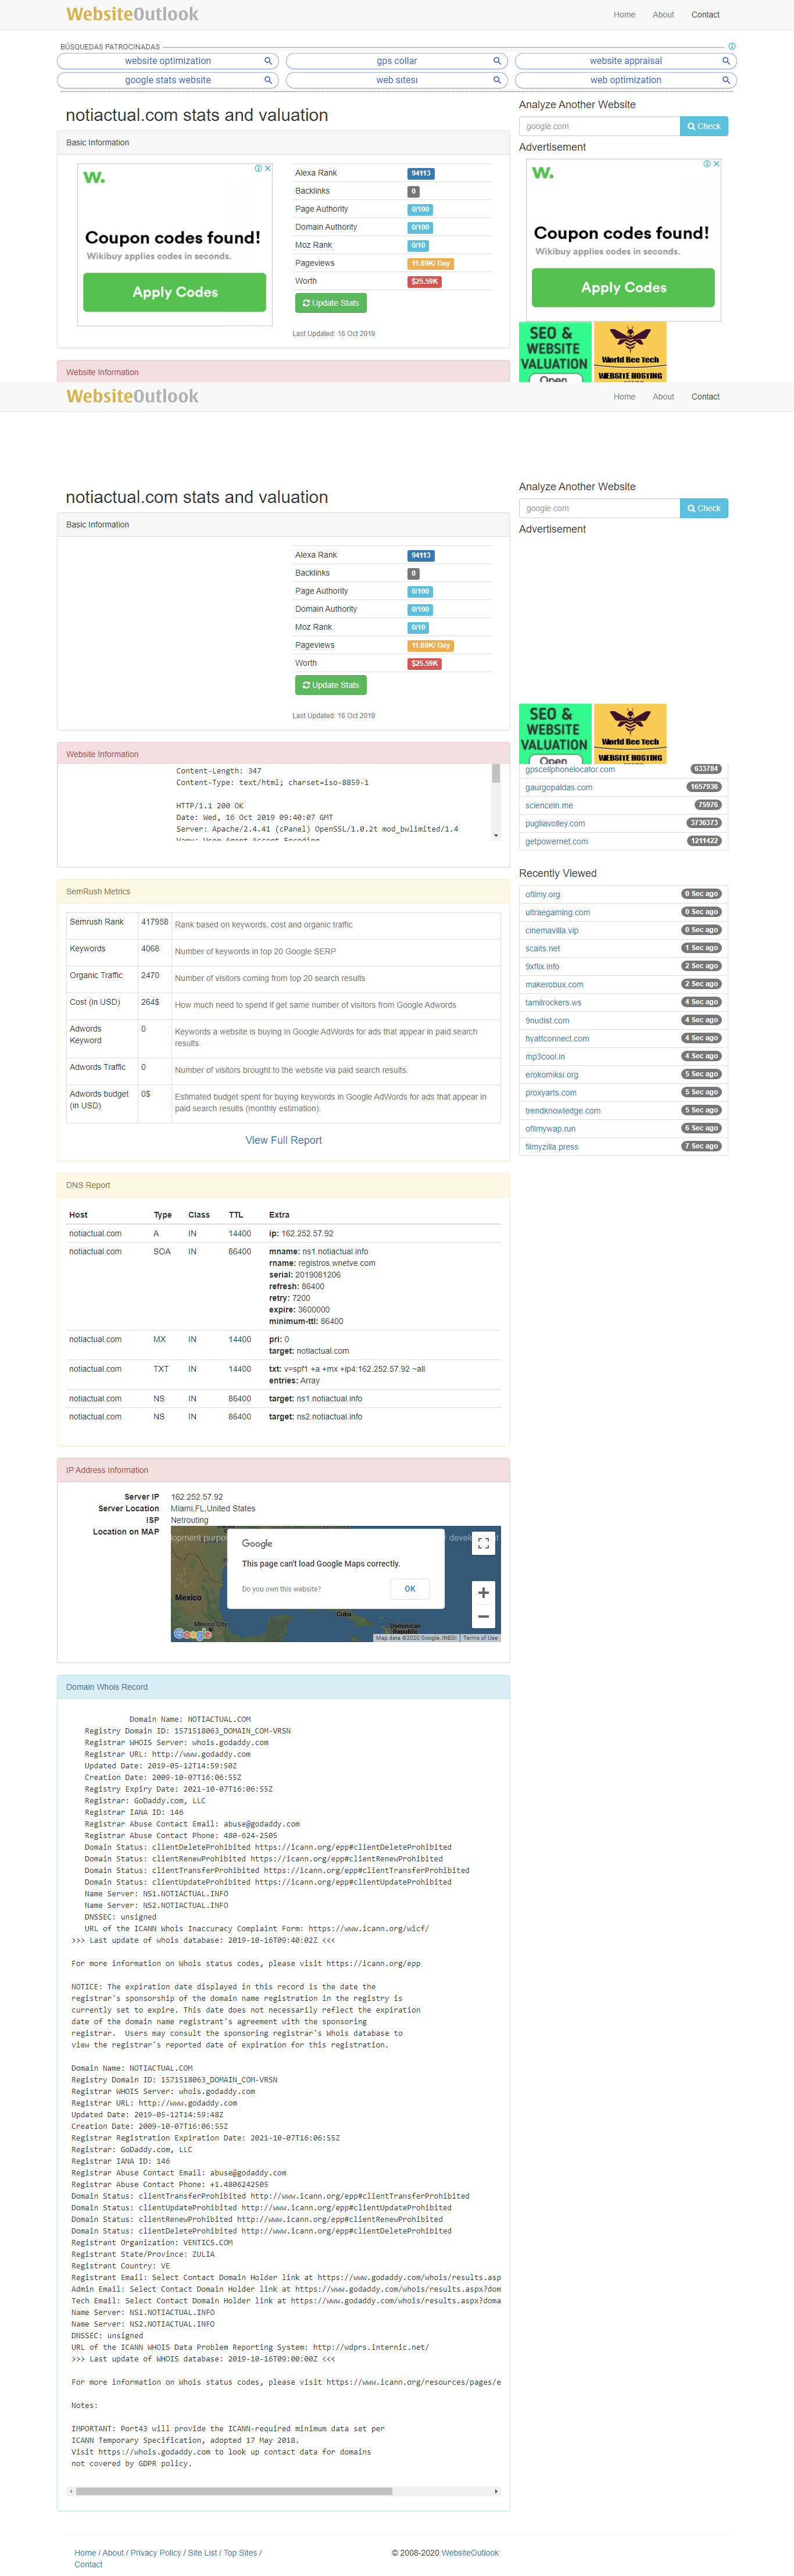Open proxyarts.com in Recently Viewed
Image resolution: width=794 pixels, height=2576 pixels.
tap(551, 1092)
